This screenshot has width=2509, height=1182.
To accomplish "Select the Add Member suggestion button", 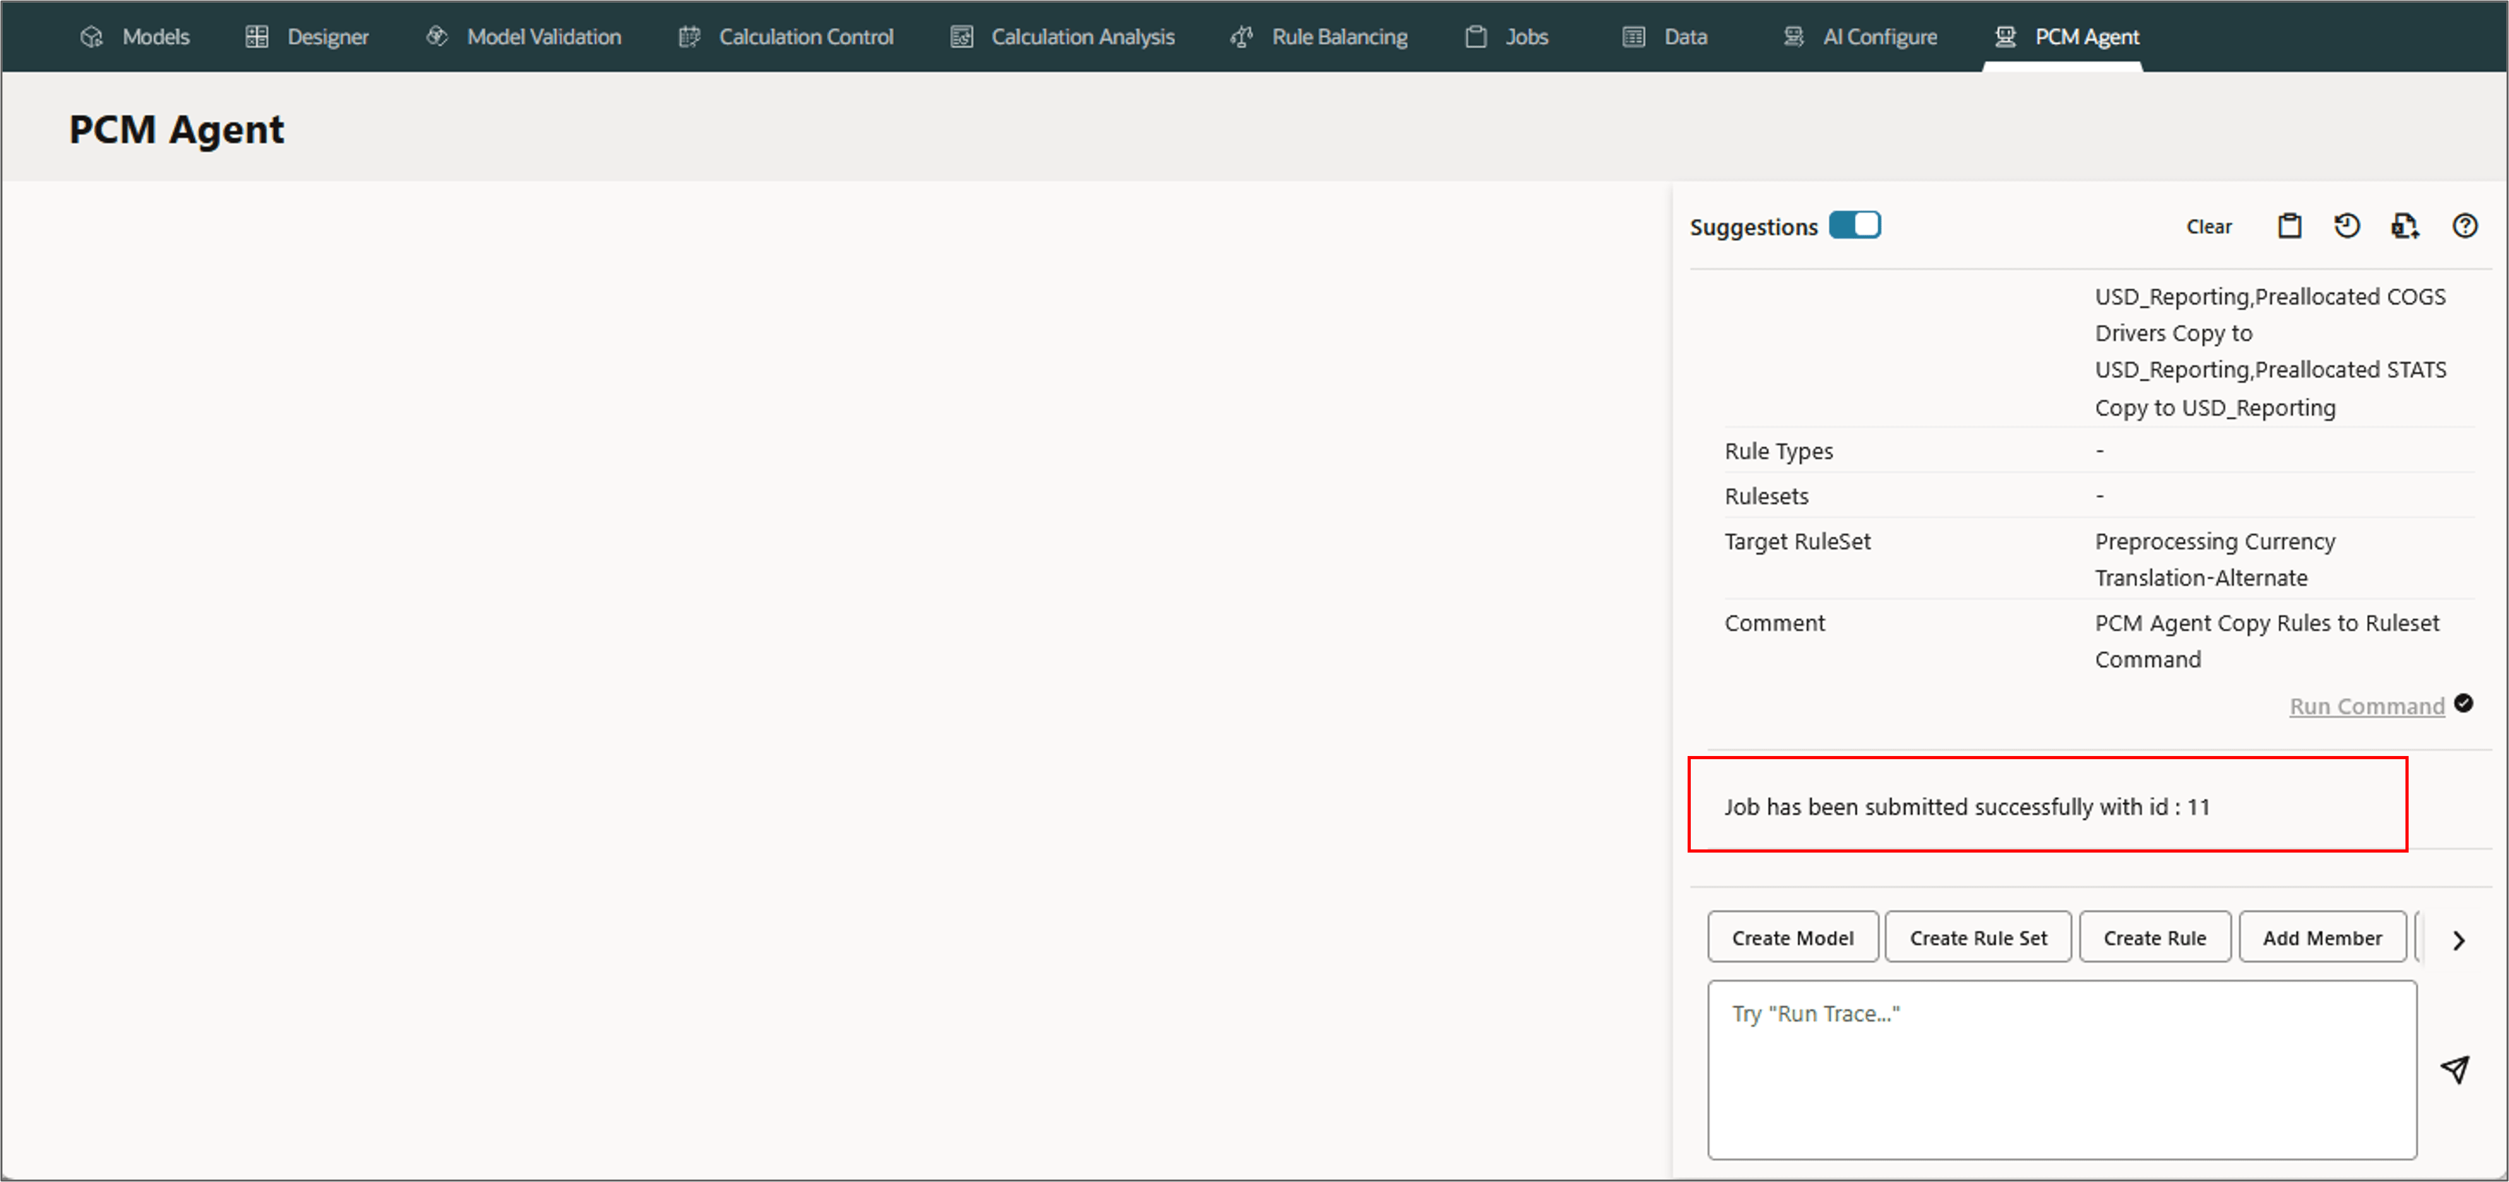I will 2322,938.
